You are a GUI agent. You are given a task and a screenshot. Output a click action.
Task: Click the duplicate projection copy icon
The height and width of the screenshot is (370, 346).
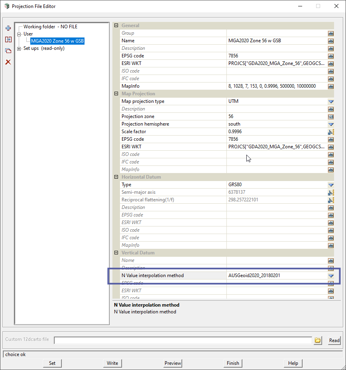coord(8,51)
